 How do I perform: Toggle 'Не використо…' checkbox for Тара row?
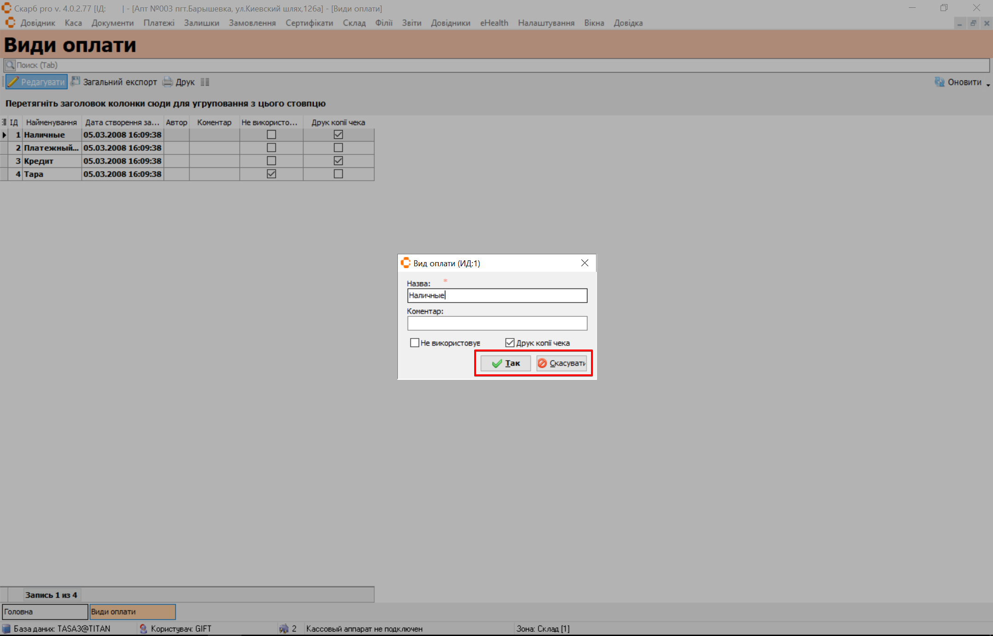point(271,174)
